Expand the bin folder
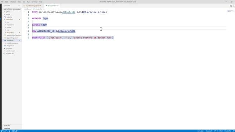235x132 pixels. [x=8, y=22]
